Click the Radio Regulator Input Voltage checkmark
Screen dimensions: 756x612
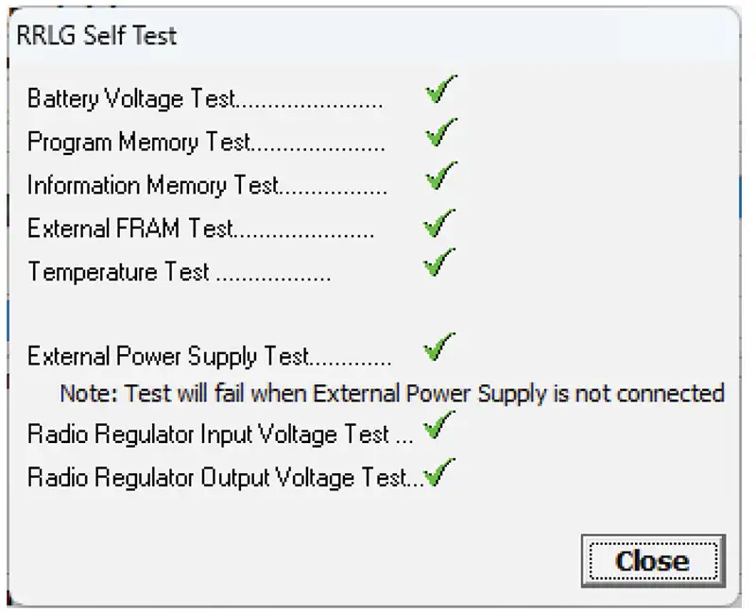coord(437,427)
